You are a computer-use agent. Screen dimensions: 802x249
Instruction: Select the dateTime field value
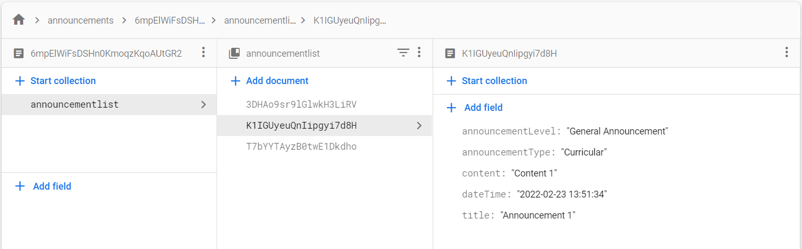click(x=562, y=194)
